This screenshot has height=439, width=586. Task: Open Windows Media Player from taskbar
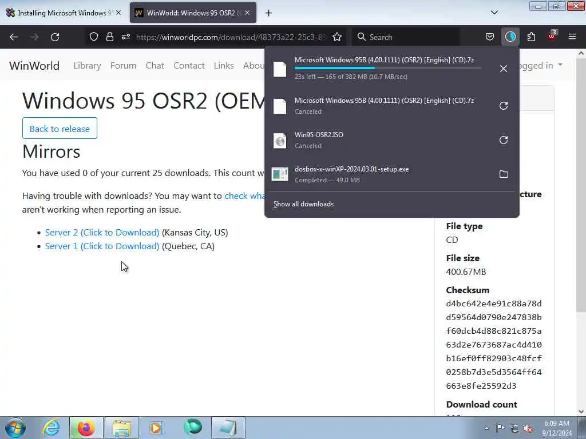[157, 428]
